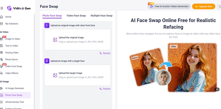Select the Photo Face Swap tab
This screenshot has height=109, width=221.
(52, 16)
